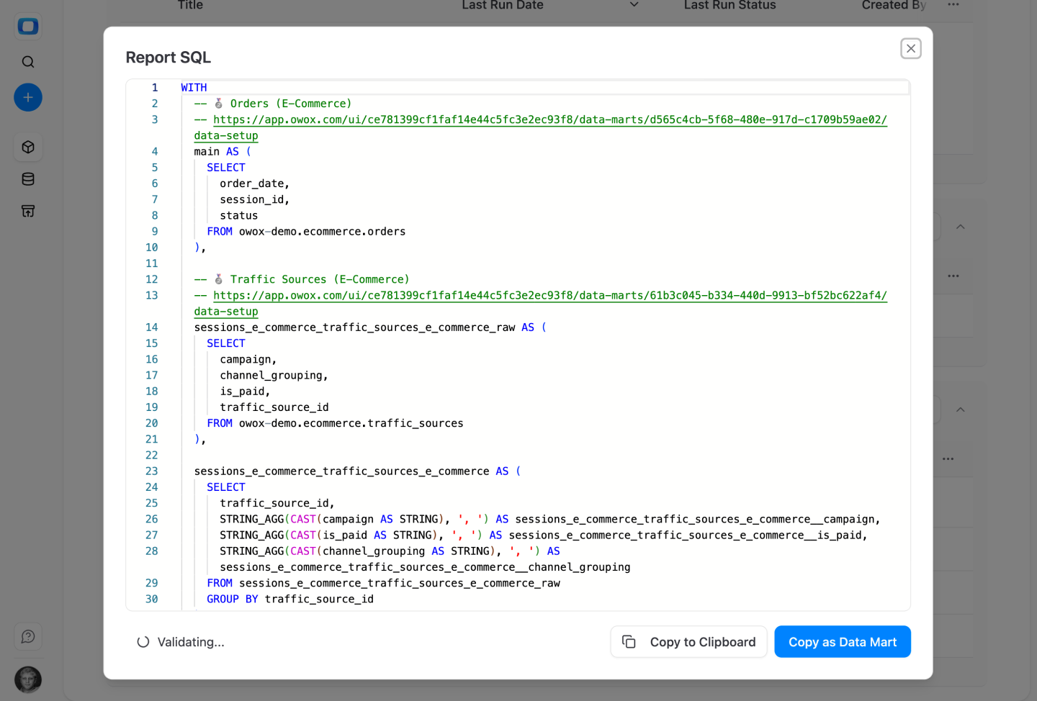Collapse the upper section chevron on right
Screen dimensions: 1037x701
[x=960, y=227]
